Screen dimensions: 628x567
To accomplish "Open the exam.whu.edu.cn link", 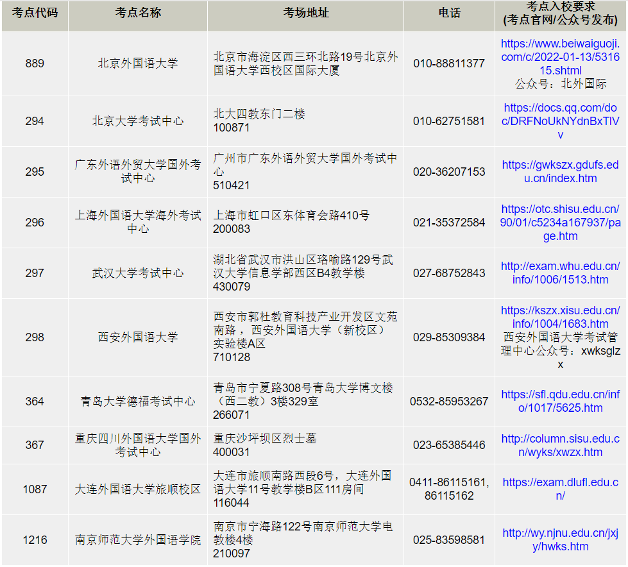I will pyautogui.click(x=560, y=273).
